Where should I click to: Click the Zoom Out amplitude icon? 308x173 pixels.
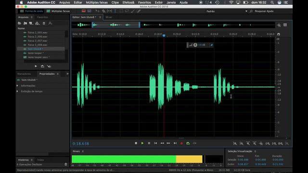[x=242, y=144]
